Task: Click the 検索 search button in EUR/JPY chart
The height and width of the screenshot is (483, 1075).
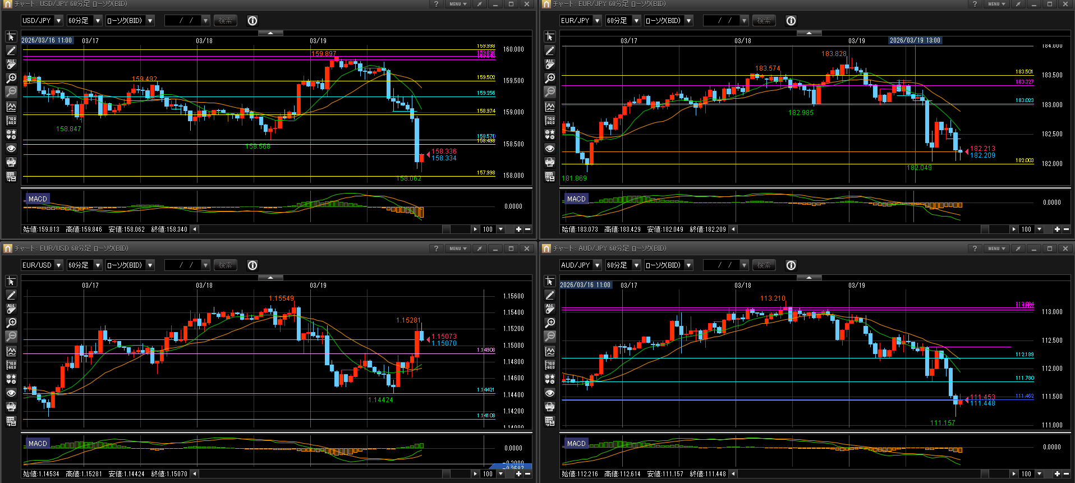Action: tap(764, 21)
